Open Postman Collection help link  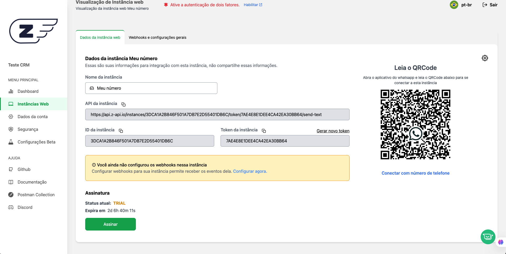pos(34,195)
